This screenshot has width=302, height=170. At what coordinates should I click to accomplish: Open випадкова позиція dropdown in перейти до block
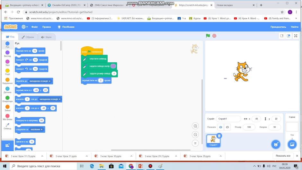tap(40, 81)
